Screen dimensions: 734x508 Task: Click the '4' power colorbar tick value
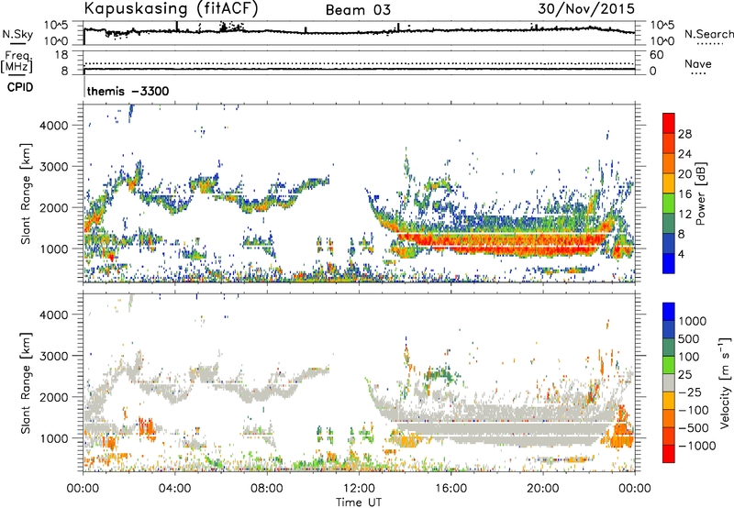[x=682, y=254]
